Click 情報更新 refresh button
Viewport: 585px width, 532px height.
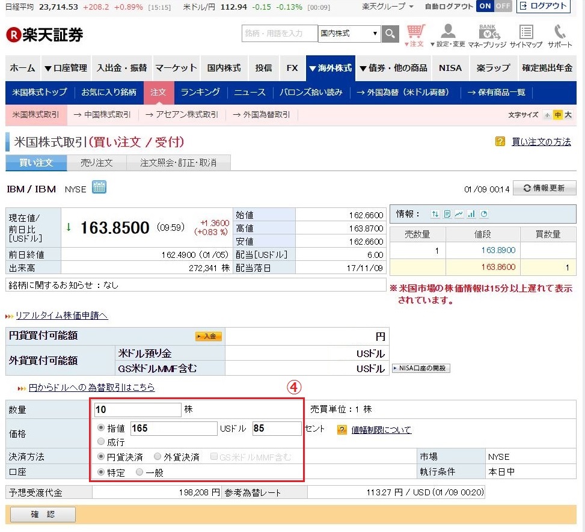(544, 188)
